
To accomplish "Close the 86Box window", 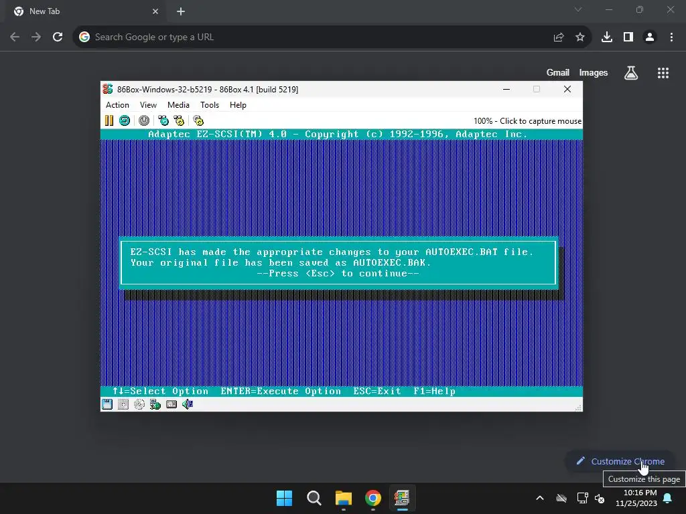I will (x=567, y=89).
